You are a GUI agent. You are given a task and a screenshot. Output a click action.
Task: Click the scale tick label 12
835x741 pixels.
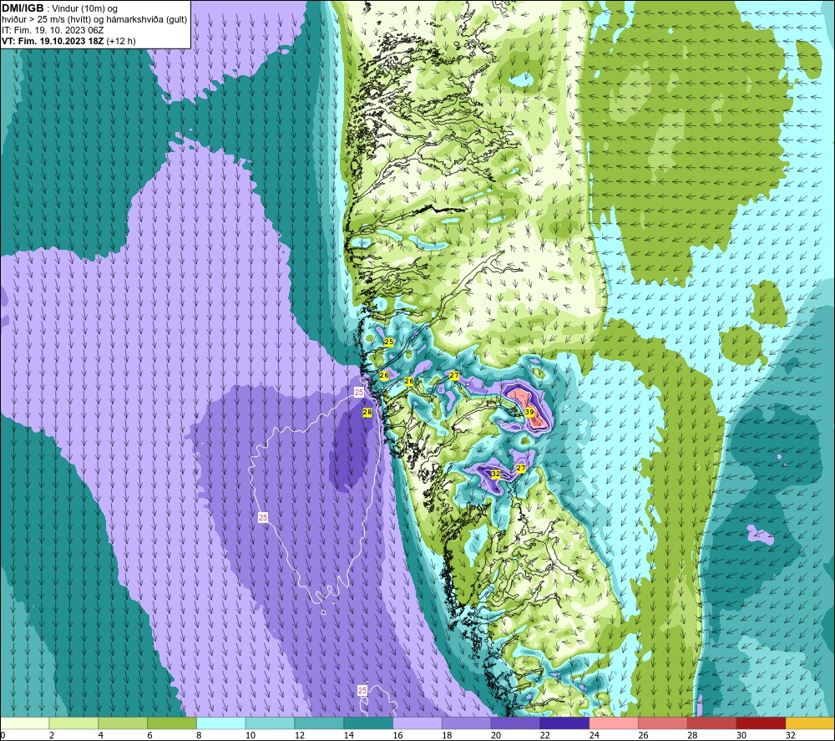tap(300, 736)
